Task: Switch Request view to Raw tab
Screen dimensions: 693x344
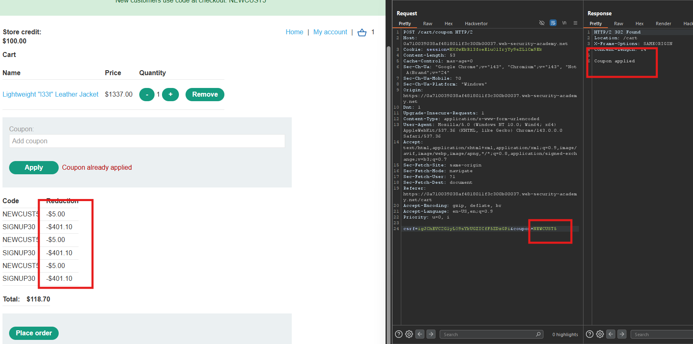Action: point(428,24)
